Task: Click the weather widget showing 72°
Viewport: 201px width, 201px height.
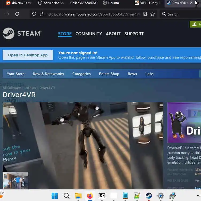Action: pos(2,195)
